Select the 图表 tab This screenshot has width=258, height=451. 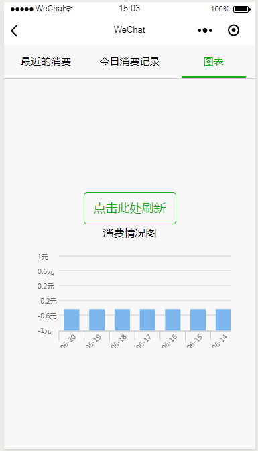click(213, 62)
